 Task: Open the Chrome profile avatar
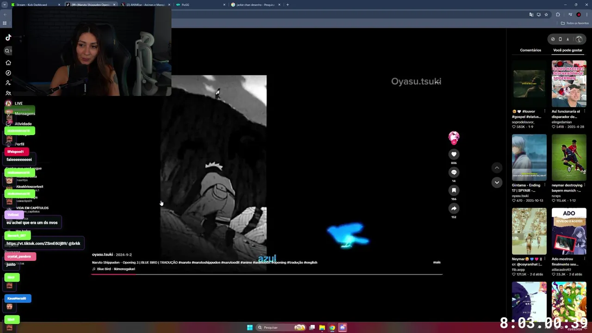click(x=579, y=14)
